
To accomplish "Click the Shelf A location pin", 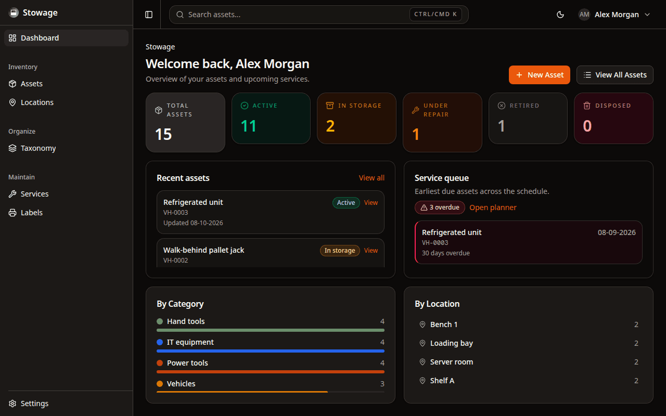I will click(422, 381).
